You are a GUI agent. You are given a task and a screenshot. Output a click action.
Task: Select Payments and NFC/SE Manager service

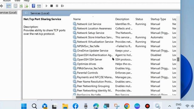[x=124, y=77]
